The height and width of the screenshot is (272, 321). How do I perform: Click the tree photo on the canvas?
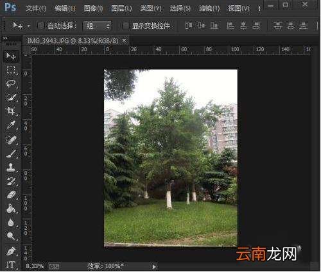[171, 157]
